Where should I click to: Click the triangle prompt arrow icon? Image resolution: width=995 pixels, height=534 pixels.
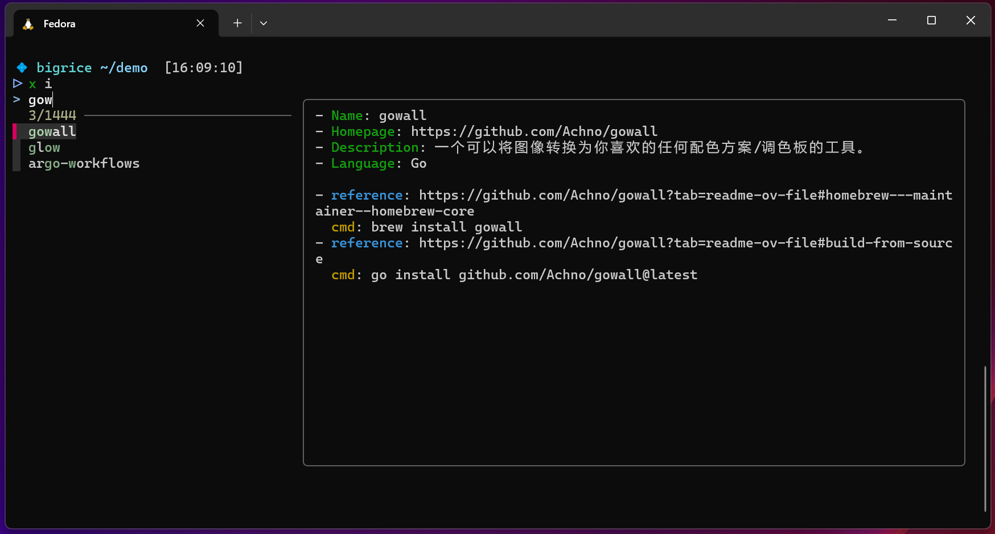click(x=18, y=84)
